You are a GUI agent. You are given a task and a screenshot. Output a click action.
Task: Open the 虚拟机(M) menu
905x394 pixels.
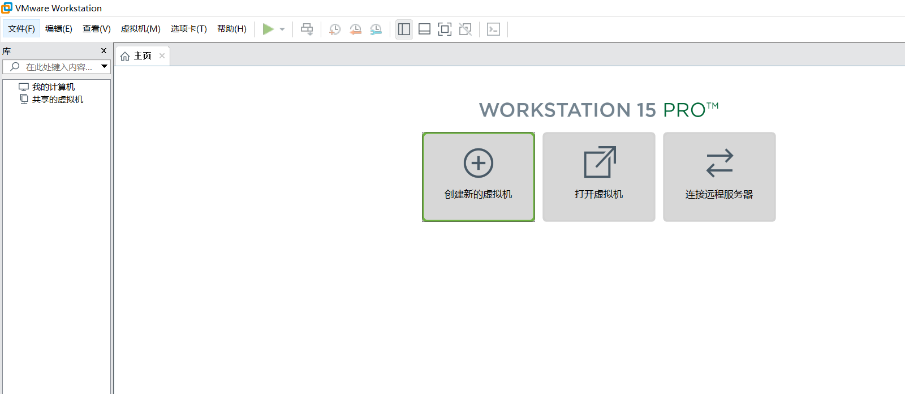pyautogui.click(x=141, y=28)
